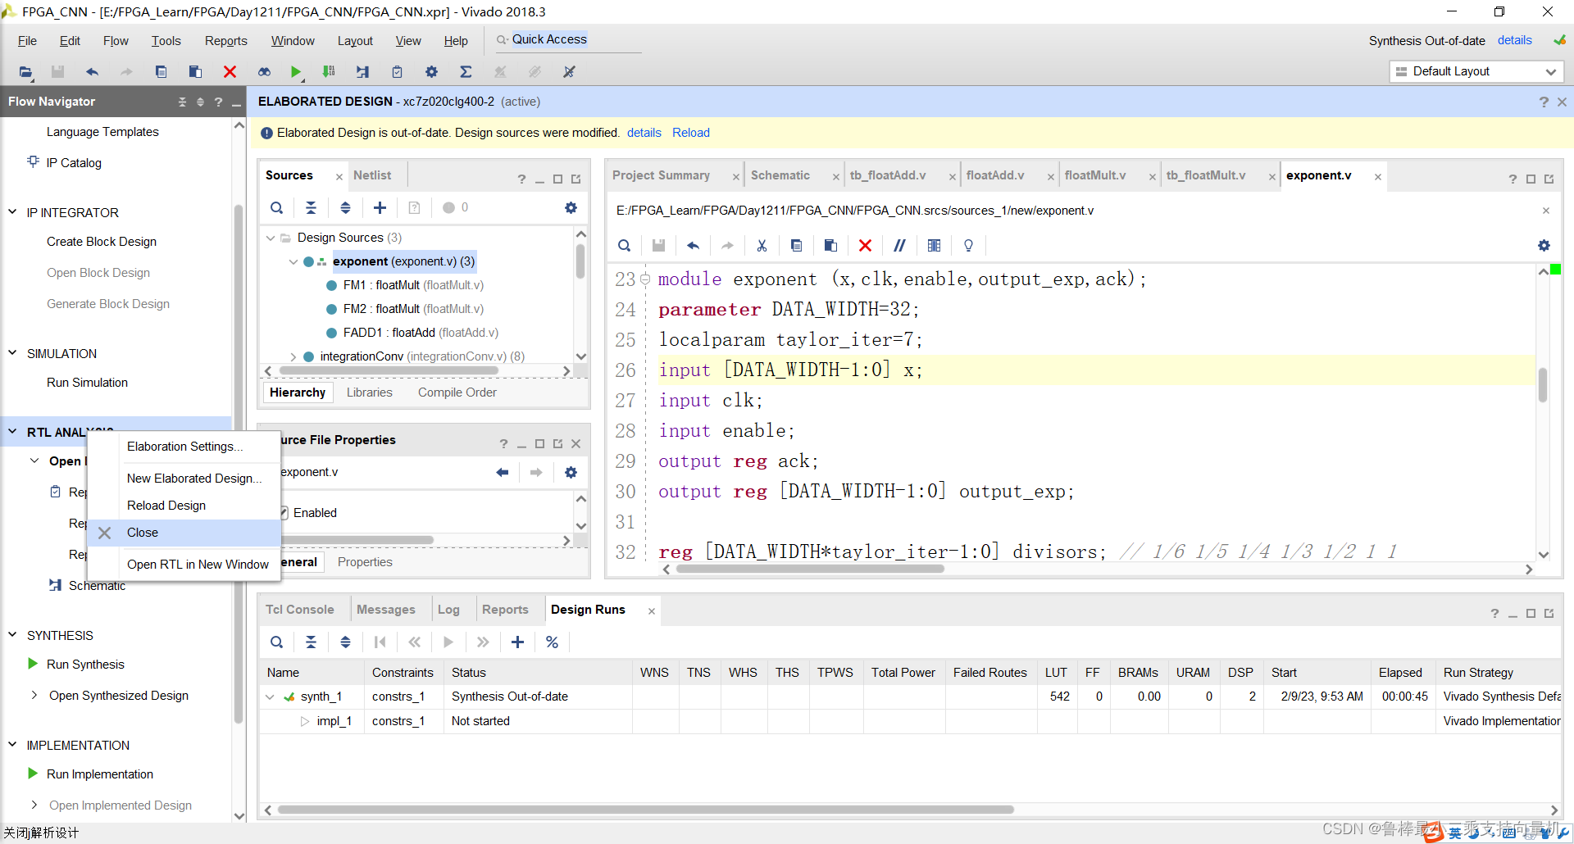The image size is (1574, 844).
Task: Fold the module block at line 23
Action: (645, 279)
